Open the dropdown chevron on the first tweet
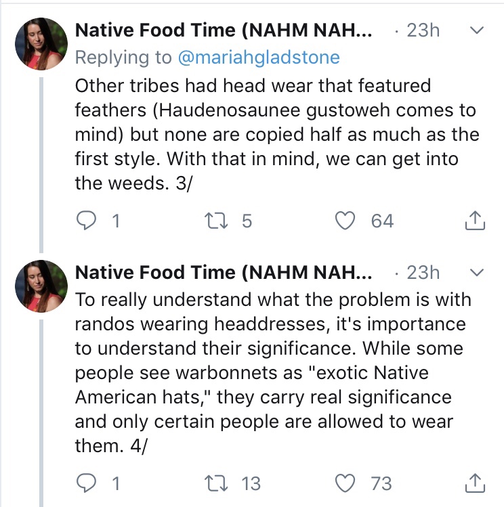The width and height of the screenshot is (504, 507). [x=477, y=30]
